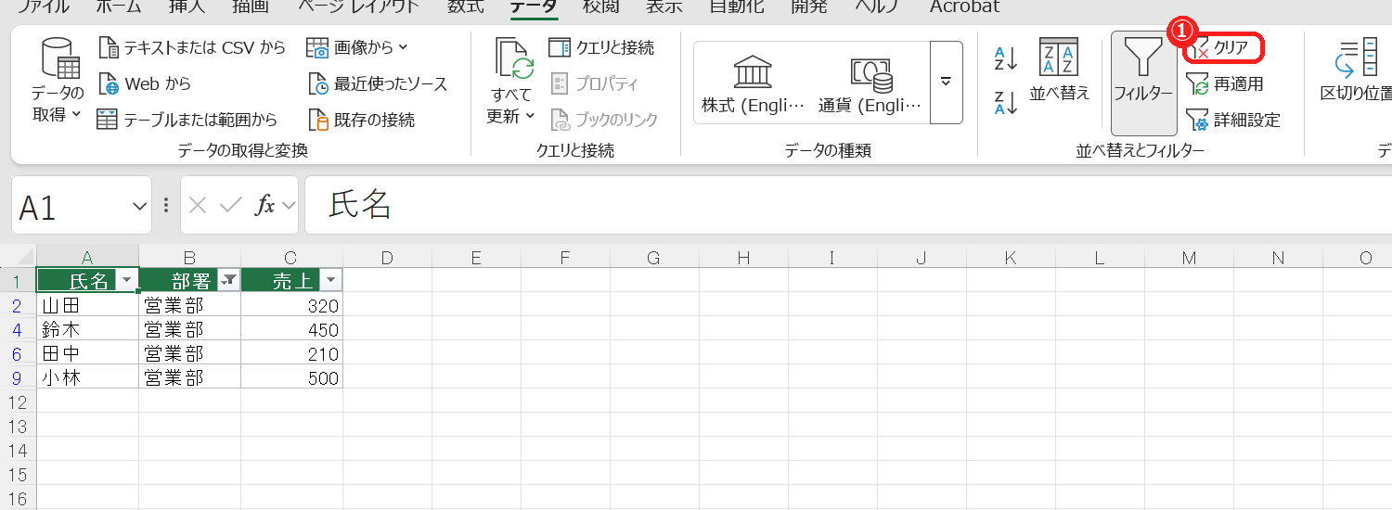Sort descending Z to A
The width and height of the screenshot is (1392, 510).
(x=1005, y=102)
